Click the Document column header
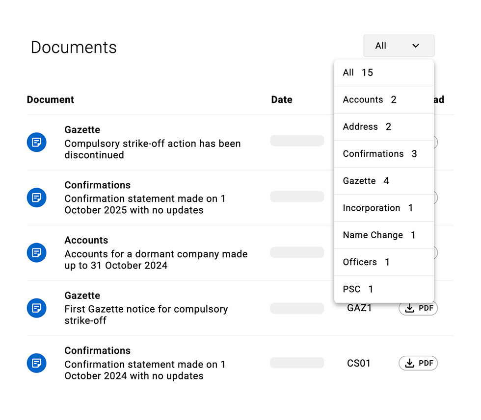481x420 pixels. click(x=51, y=99)
